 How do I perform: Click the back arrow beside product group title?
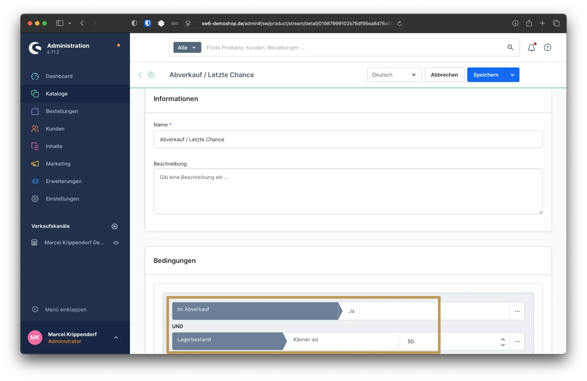tap(140, 75)
